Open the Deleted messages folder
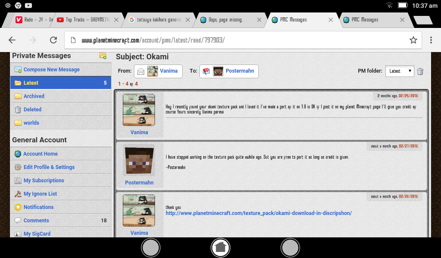 [32, 110]
